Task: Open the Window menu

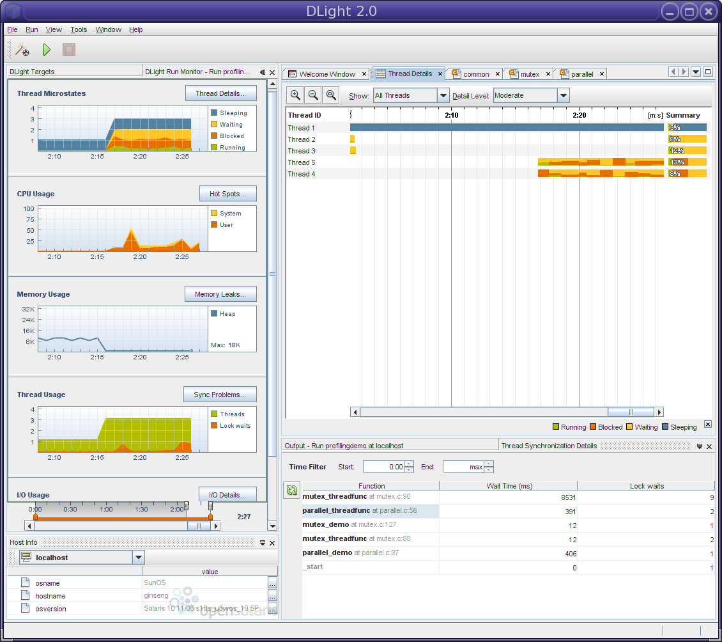Action: [x=108, y=29]
